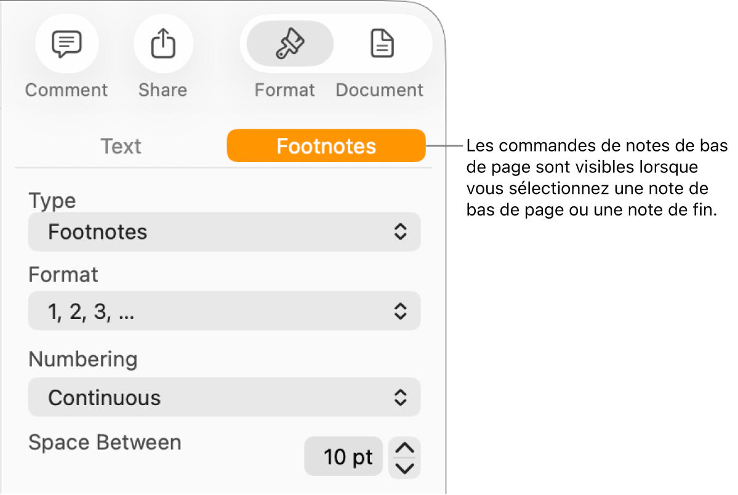
Task: Click the Comment speech bubble icon
Action: point(66,43)
